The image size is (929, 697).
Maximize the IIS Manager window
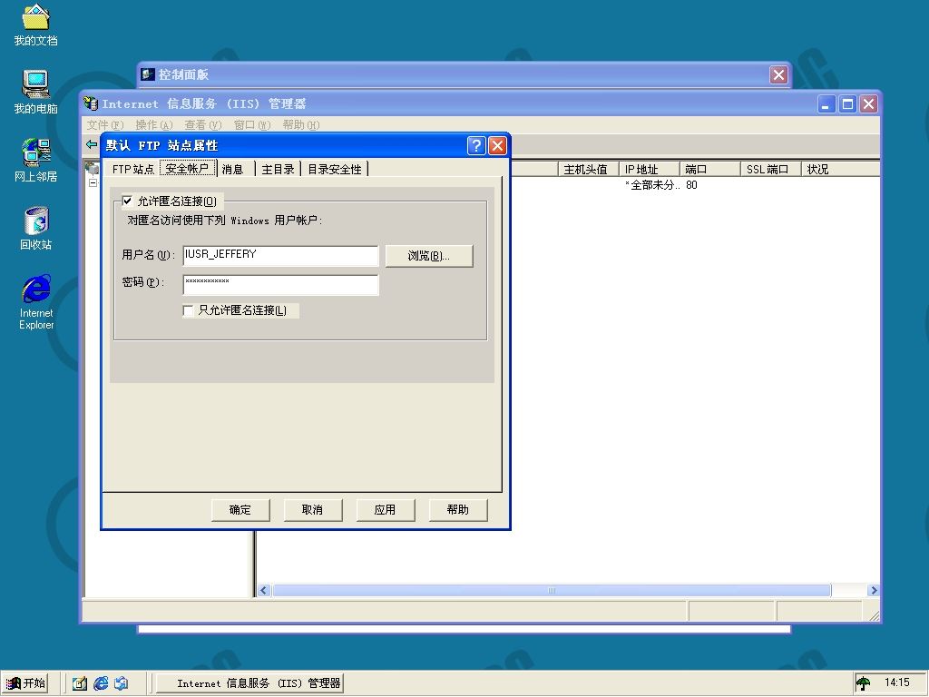pyautogui.click(x=848, y=104)
